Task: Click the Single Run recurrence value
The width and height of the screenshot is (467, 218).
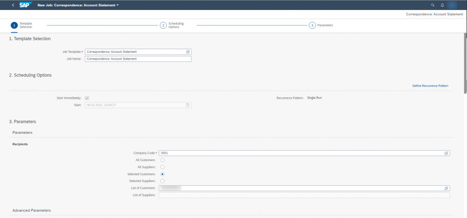Action: (315, 97)
